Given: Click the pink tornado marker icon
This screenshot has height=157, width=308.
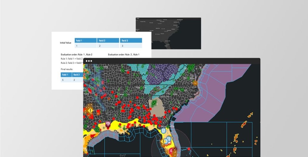Looking at the screenshot, I should (x=108, y=123).
